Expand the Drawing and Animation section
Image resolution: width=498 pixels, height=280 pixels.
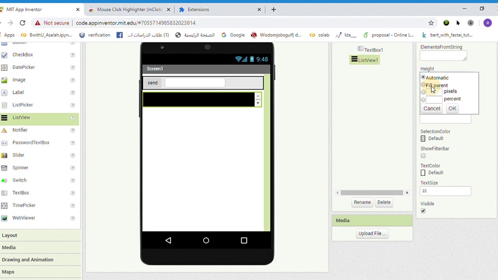tap(40, 260)
